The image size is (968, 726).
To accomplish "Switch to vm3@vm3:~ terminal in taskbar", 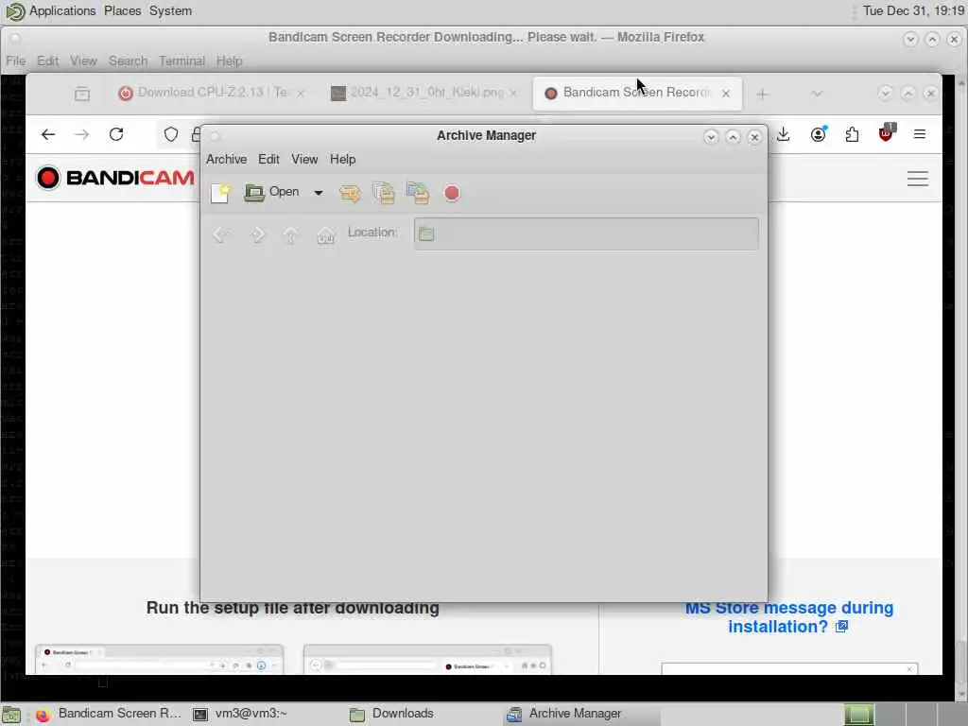I will coord(240,715).
